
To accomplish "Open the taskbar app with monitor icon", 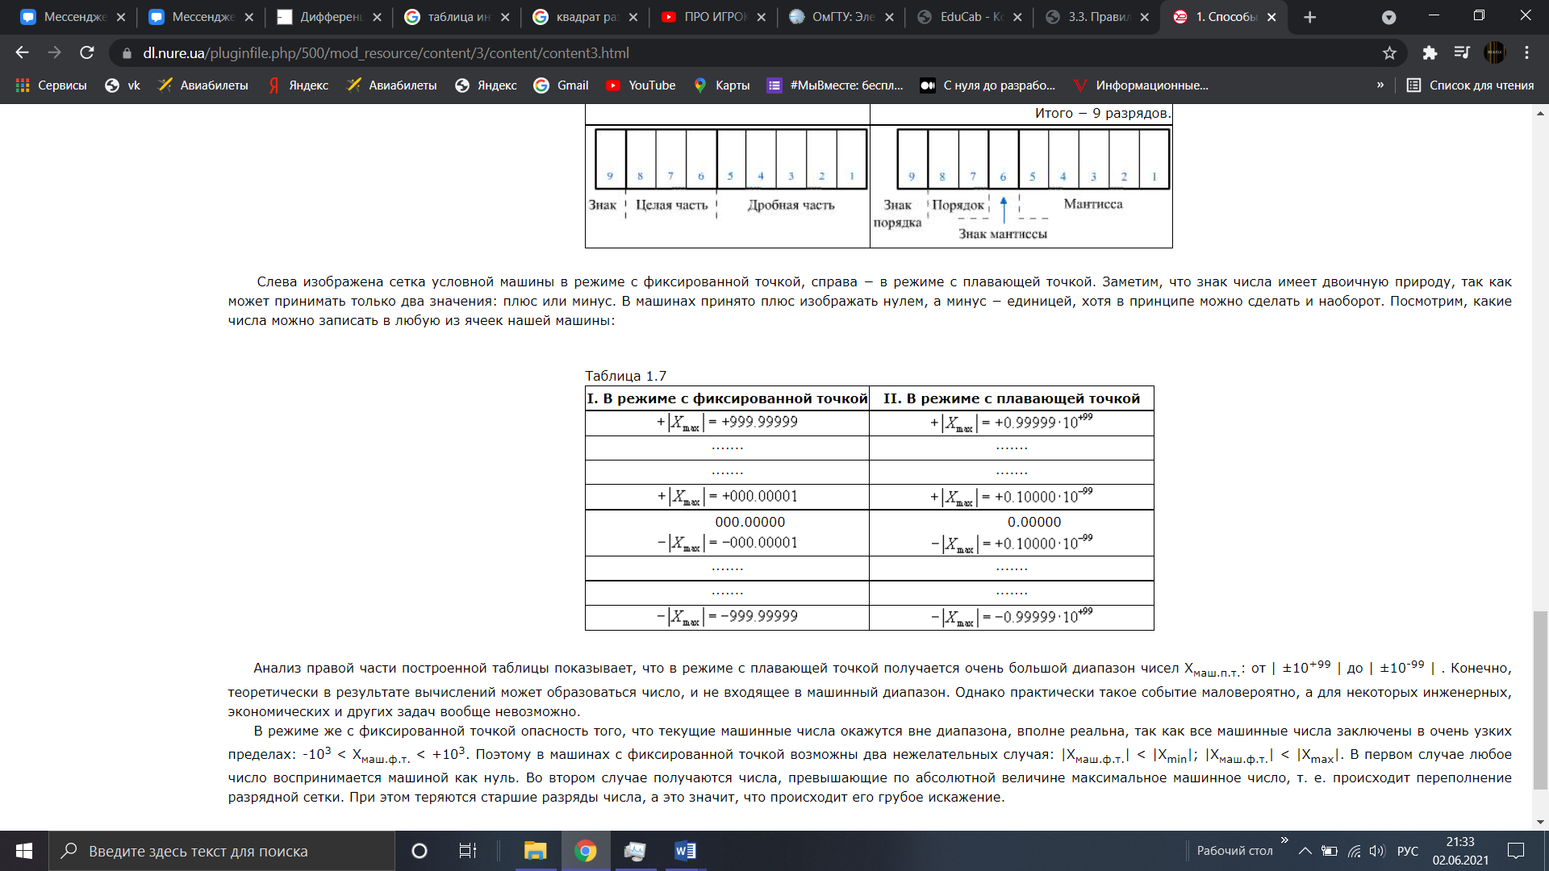I will click(635, 851).
